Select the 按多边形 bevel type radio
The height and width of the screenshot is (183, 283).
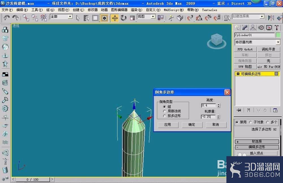coord(164,116)
